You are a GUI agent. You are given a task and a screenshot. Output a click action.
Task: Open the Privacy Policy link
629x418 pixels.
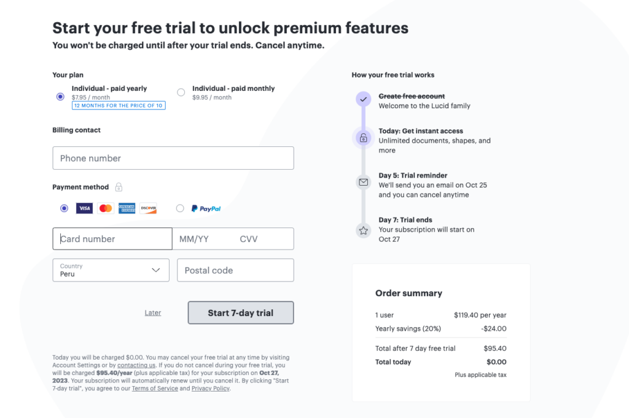(210, 388)
